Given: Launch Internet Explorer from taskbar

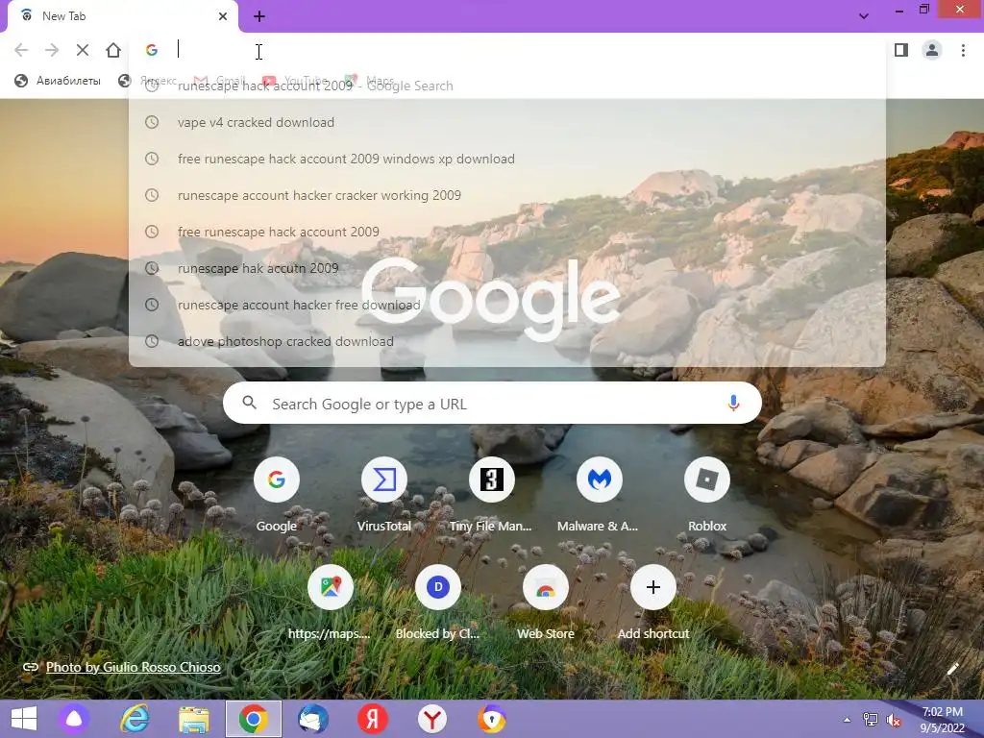Looking at the screenshot, I should click(x=135, y=719).
